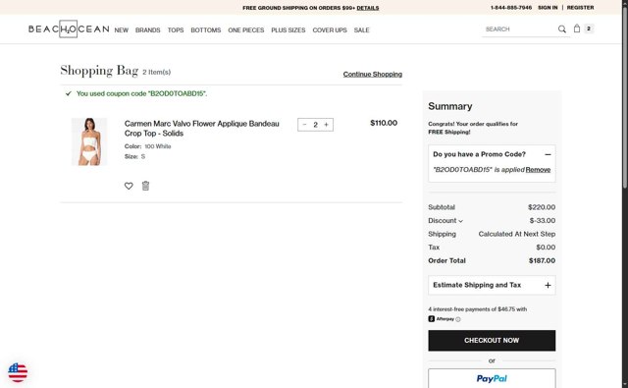The image size is (628, 388).
Task: Click the "100 White" color value
Action: click(158, 146)
